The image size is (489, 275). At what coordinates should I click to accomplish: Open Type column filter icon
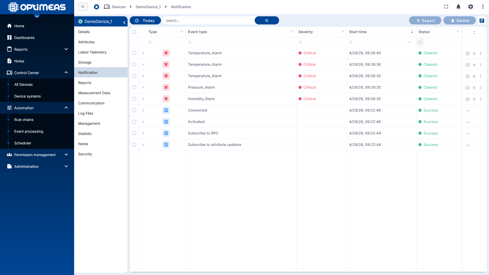click(x=182, y=32)
